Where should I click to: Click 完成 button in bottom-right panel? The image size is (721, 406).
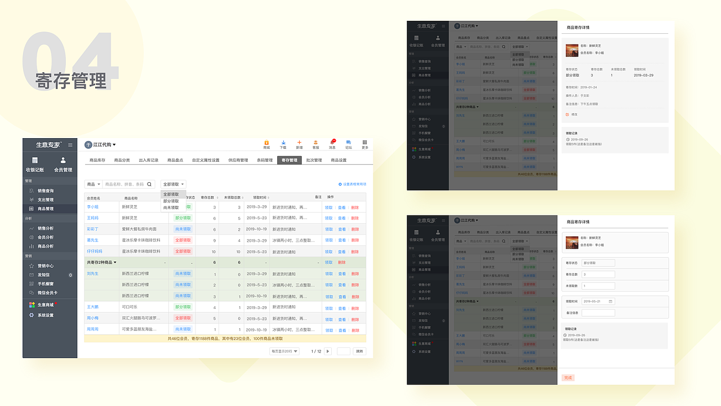point(568,378)
